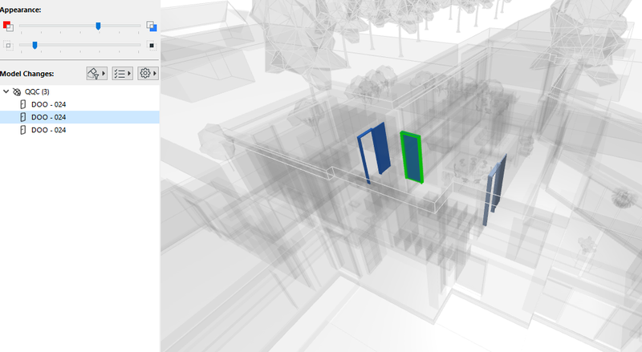This screenshot has height=352, width=642.
Task: Select the light blue door in 3D view
Action: [494, 189]
